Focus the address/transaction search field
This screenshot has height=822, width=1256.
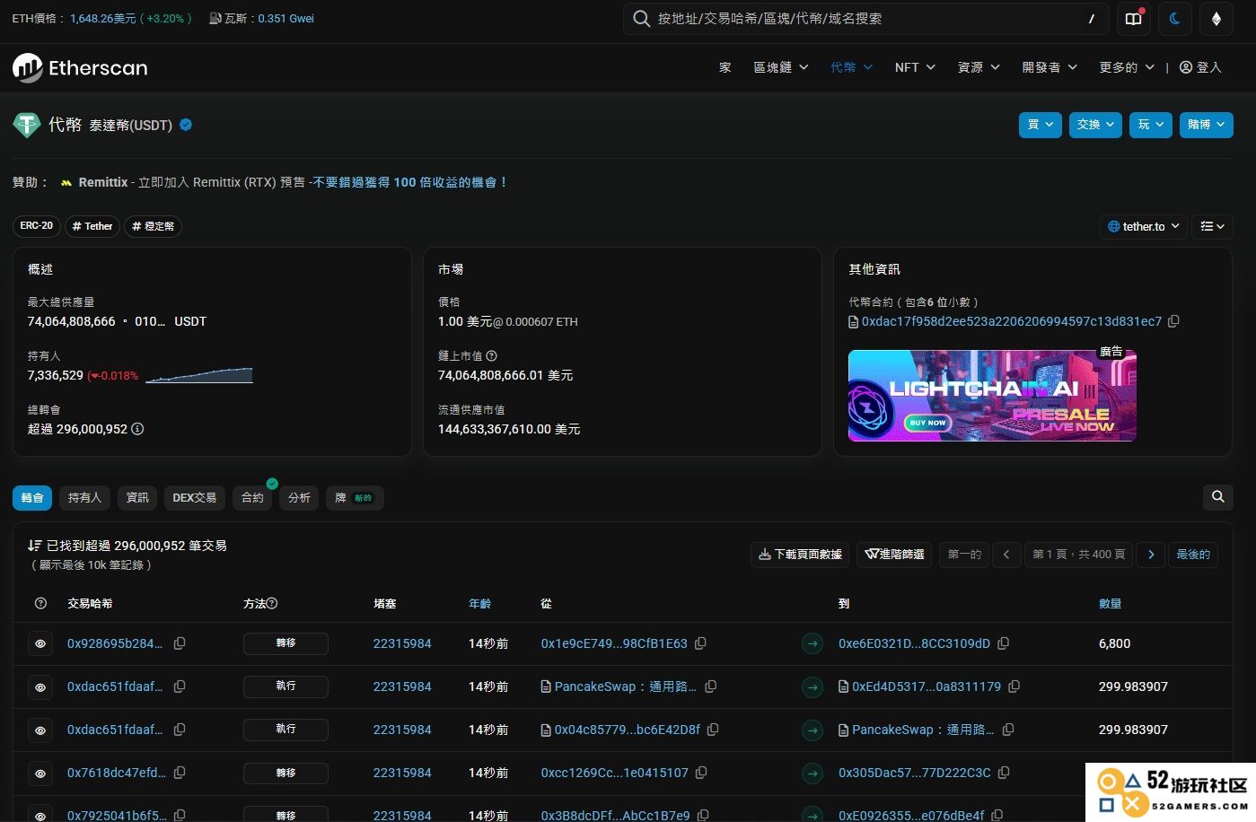(x=865, y=19)
